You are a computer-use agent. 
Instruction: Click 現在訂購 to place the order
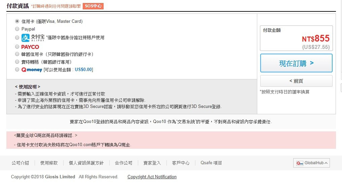tap(296, 63)
